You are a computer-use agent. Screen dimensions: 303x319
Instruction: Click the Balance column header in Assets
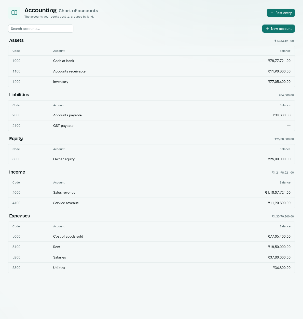click(285, 51)
